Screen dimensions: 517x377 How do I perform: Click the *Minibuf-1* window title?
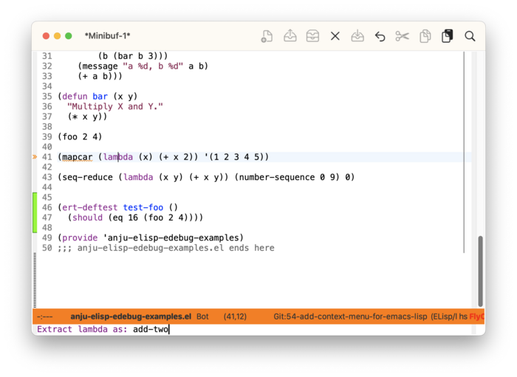[108, 36]
